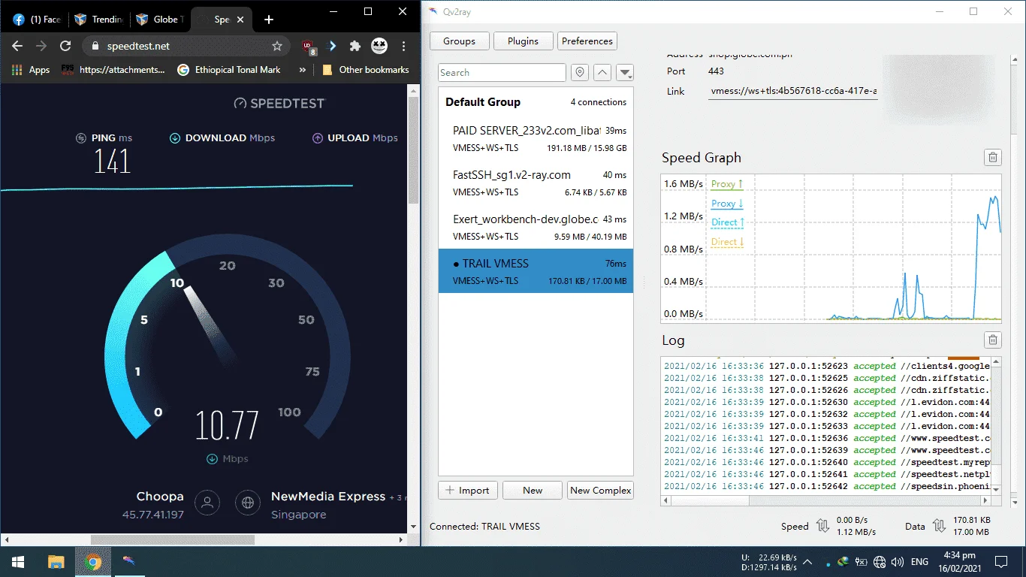Screen dimensions: 1026x577
Task: Open the Windows Start menu
Action: click(18, 561)
